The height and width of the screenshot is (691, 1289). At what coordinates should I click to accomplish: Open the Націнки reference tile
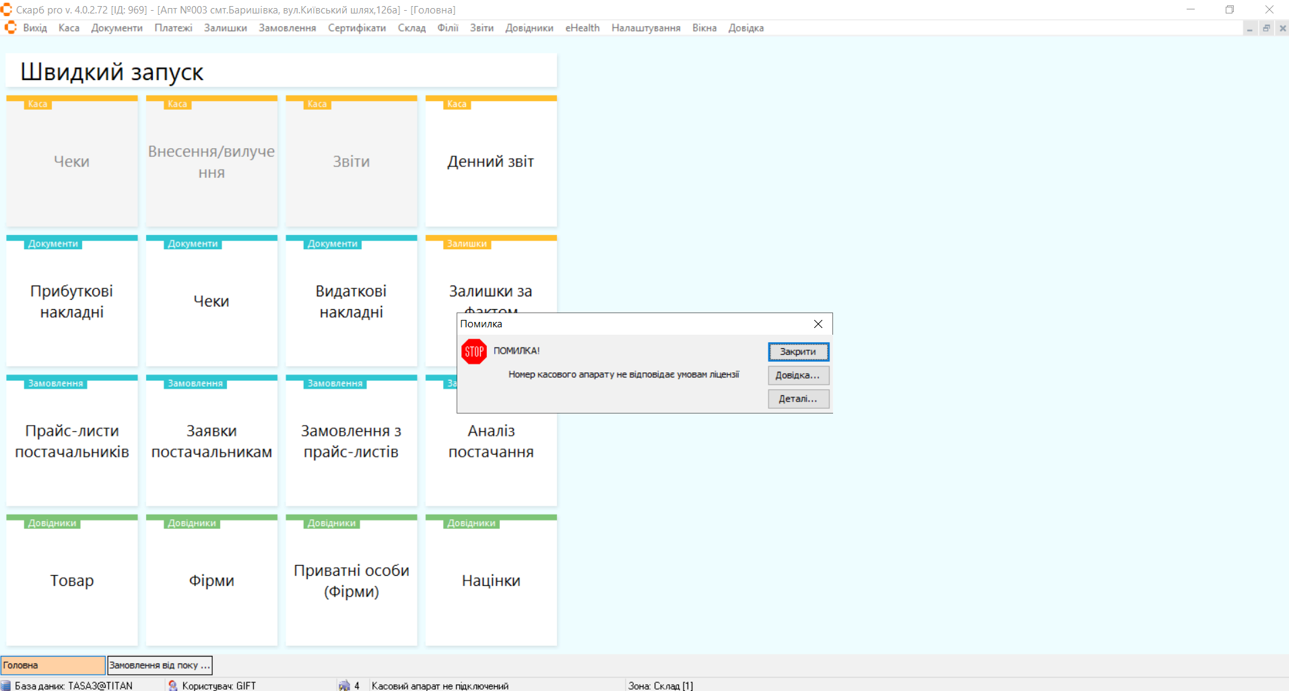pyautogui.click(x=491, y=581)
